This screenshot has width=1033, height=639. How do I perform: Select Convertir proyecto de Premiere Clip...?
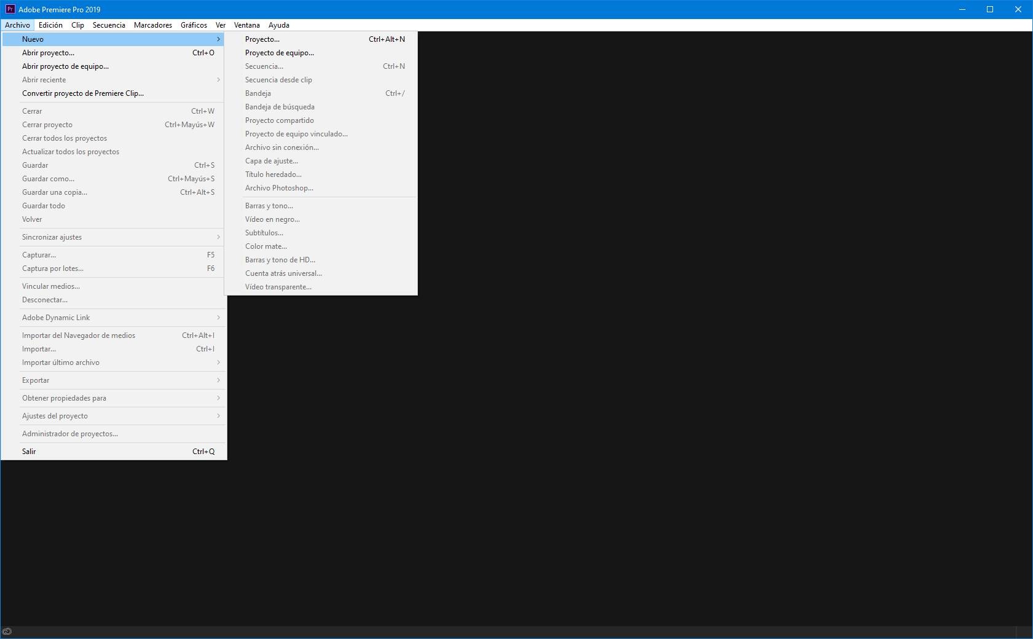pyautogui.click(x=114, y=93)
